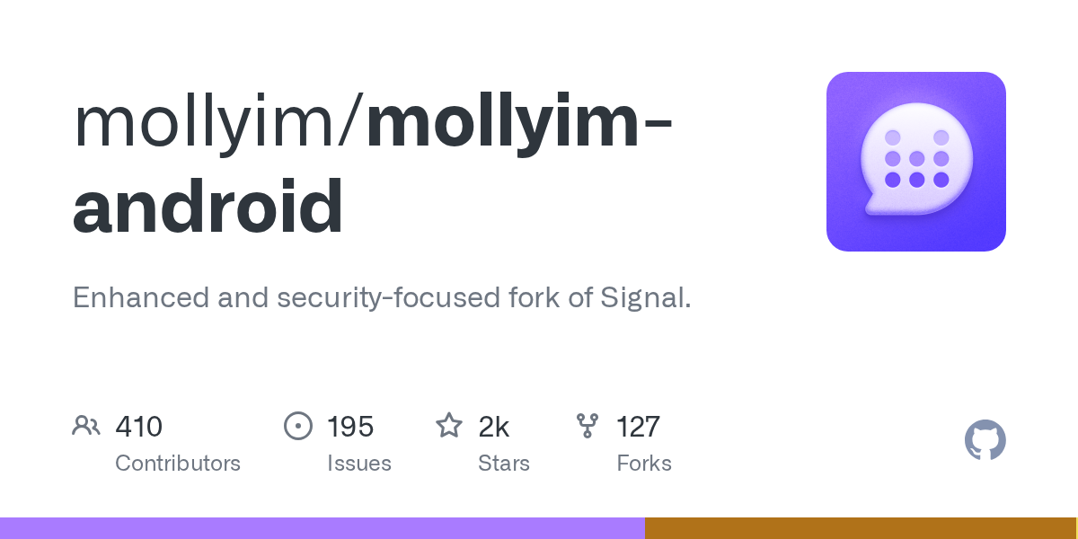The width and height of the screenshot is (1078, 539).
Task: Click the orange segment of the language bar
Action: (861, 528)
